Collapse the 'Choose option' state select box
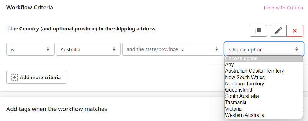Image resolution: width=308 pixels, height=121 pixels. [264, 49]
